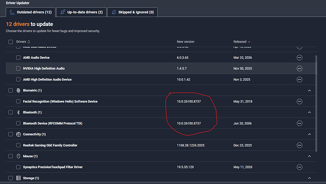Open more options for AMD Audio Device
The height and width of the screenshot is (184, 326).
pos(300,58)
